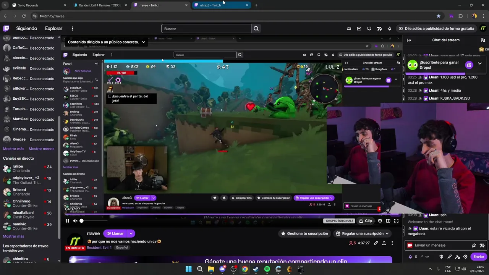Click the 1080P60 (ORIGINAL) quality label
The image size is (489, 275).
(x=339, y=221)
